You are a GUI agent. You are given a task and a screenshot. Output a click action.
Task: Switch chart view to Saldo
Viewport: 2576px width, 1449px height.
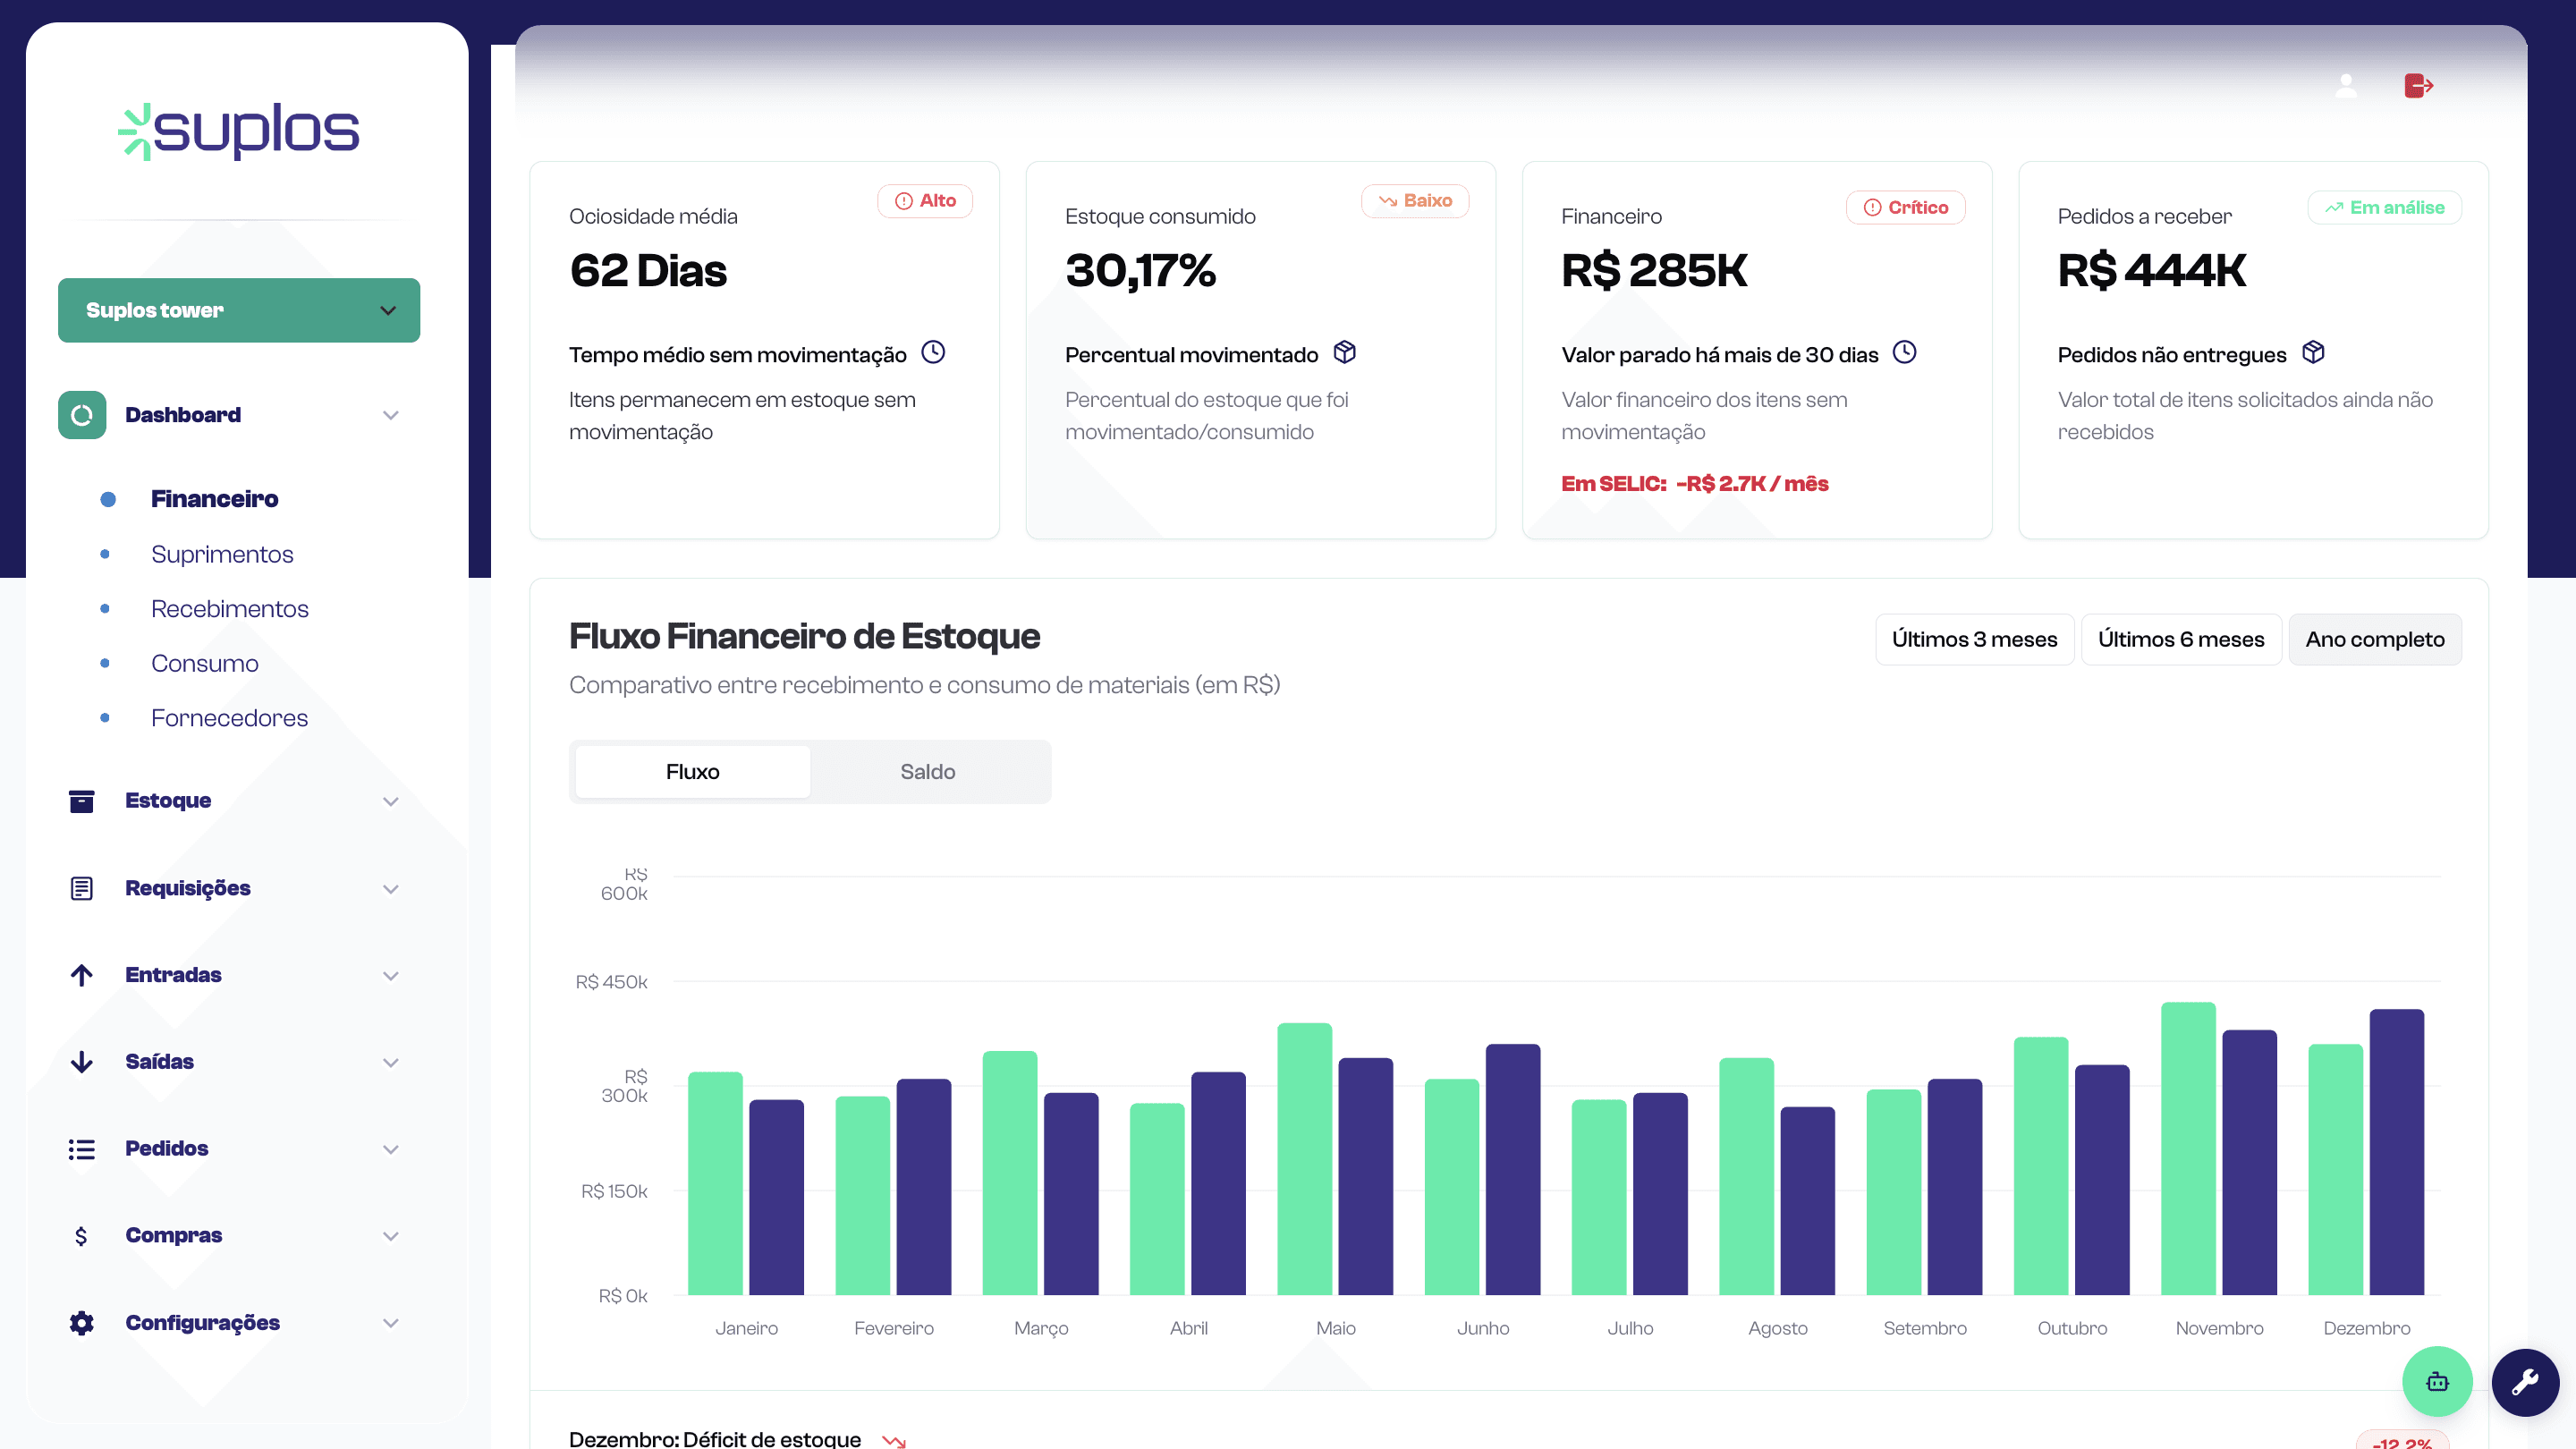[x=927, y=771]
